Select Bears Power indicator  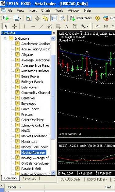(x=30, y=76)
